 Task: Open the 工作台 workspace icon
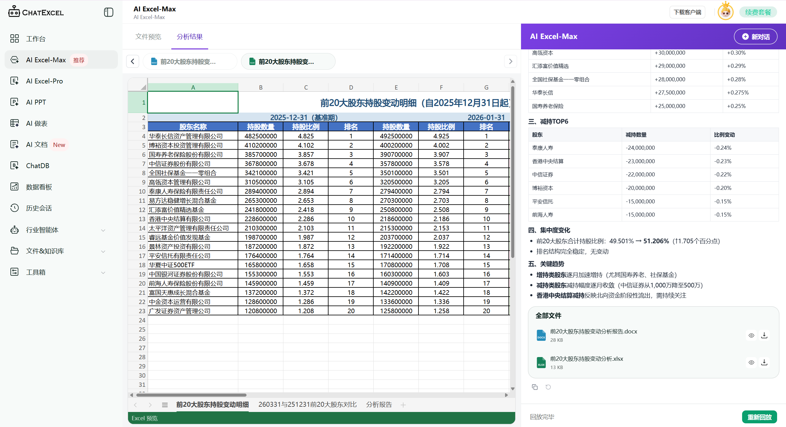point(14,38)
